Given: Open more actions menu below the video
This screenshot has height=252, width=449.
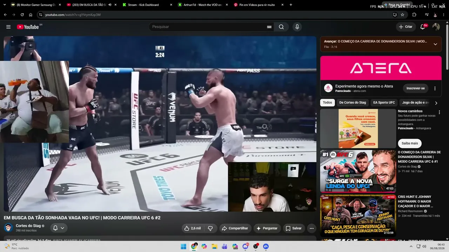Looking at the screenshot, I should click(311, 228).
